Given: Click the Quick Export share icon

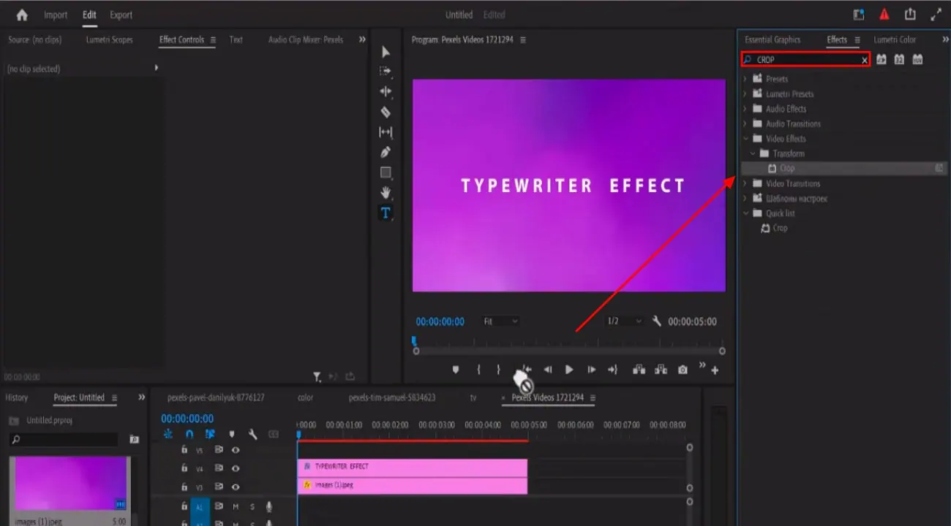Looking at the screenshot, I should point(910,15).
